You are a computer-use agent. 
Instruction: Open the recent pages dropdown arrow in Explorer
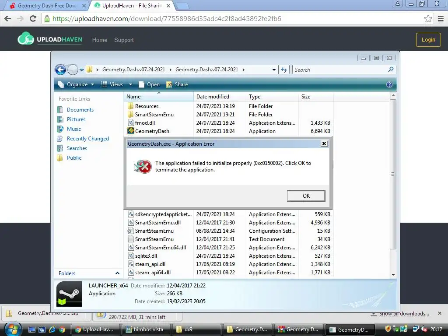[81, 70]
